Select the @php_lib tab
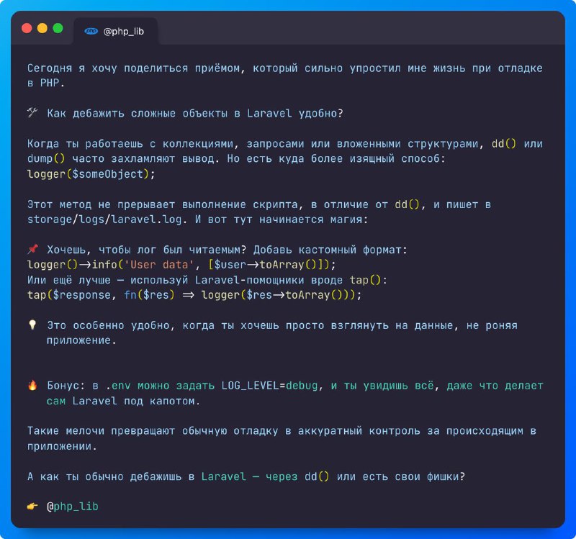 point(116,31)
